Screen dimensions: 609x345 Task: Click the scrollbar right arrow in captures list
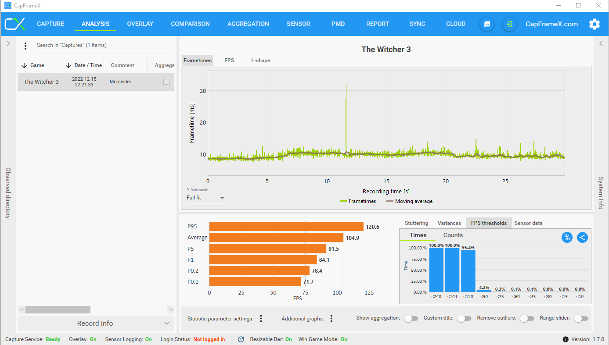pyautogui.click(x=170, y=309)
